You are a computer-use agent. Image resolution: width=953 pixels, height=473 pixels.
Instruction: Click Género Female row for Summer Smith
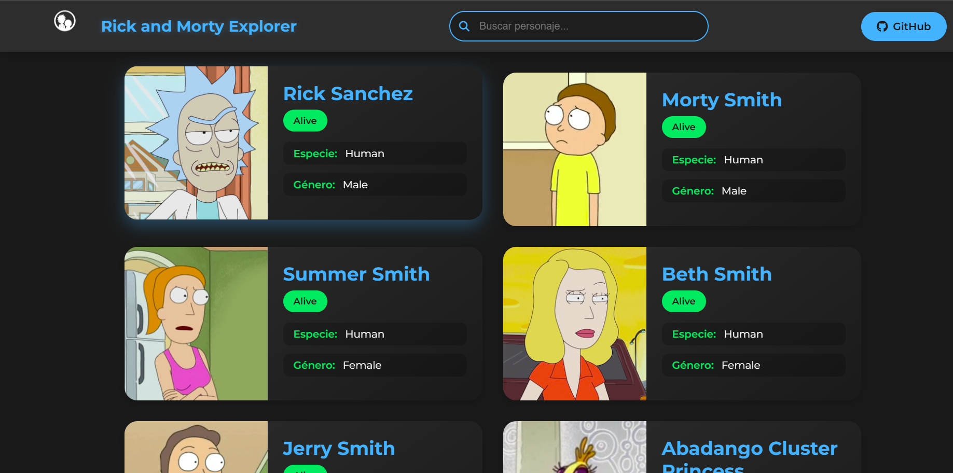tap(375, 365)
